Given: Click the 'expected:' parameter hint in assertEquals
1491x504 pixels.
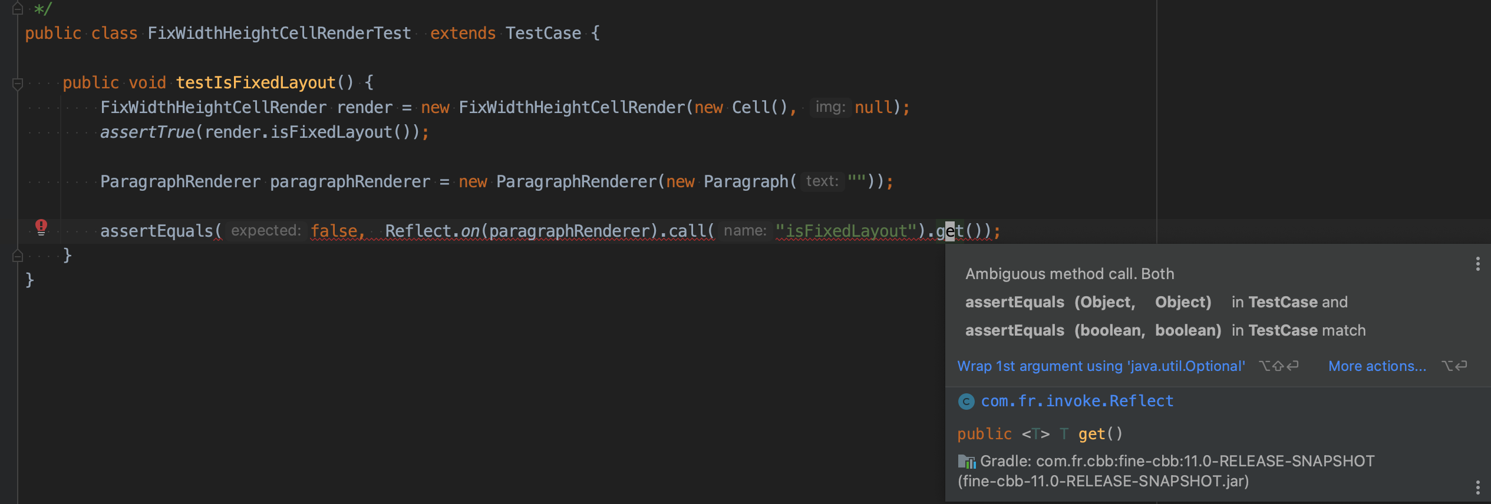Looking at the screenshot, I should click(266, 231).
